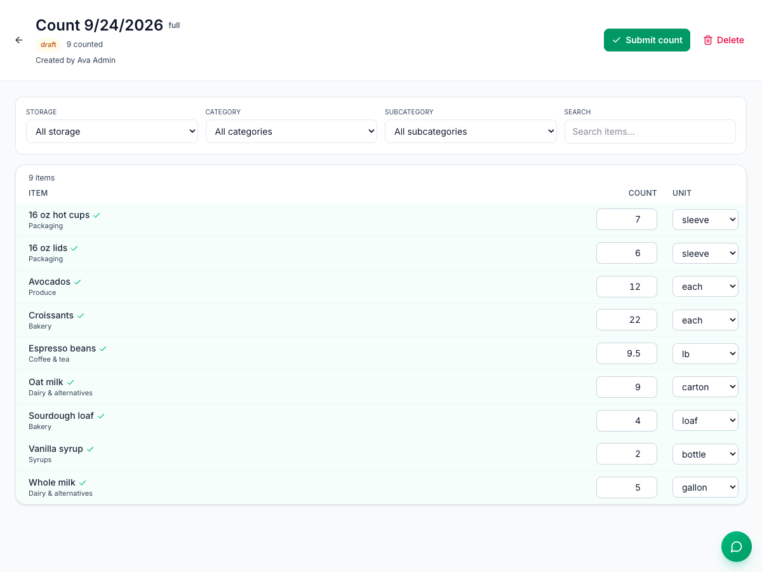
Task: Edit the count field for 16 oz lids
Action: pos(627,253)
